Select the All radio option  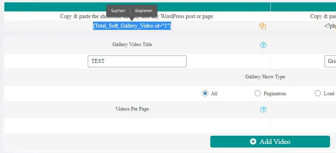pos(205,93)
